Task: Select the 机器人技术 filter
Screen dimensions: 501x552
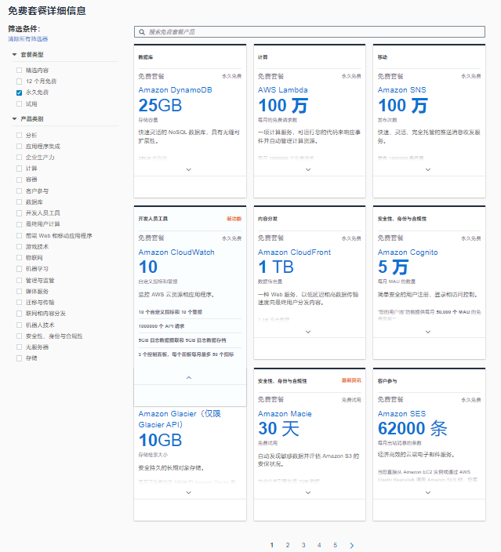Action: point(20,325)
